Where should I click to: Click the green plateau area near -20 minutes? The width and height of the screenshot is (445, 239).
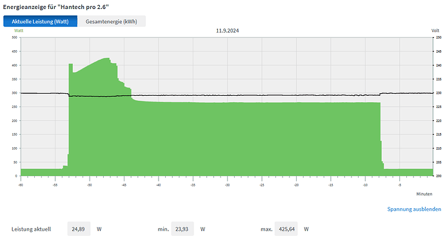tap(296, 139)
